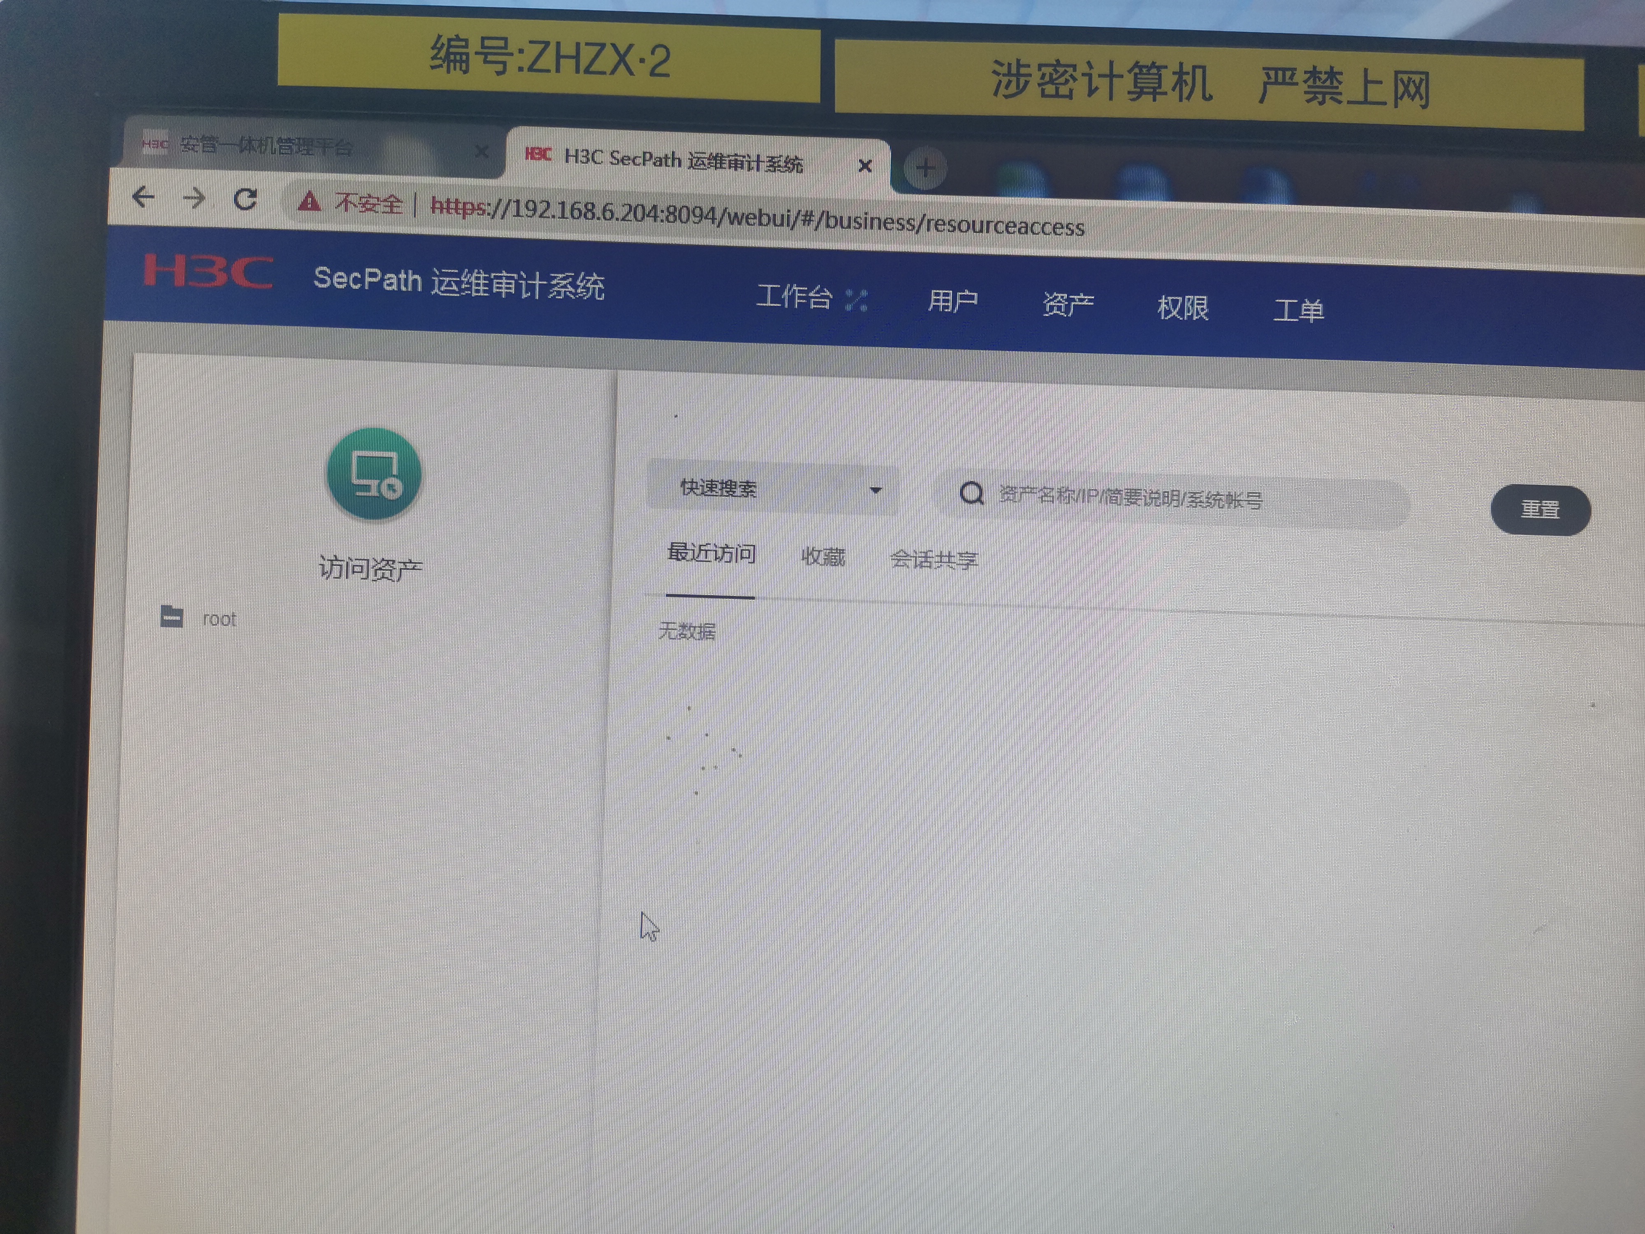Click the icon beside 工作台 menu
This screenshot has height=1234, width=1645.
[856, 300]
